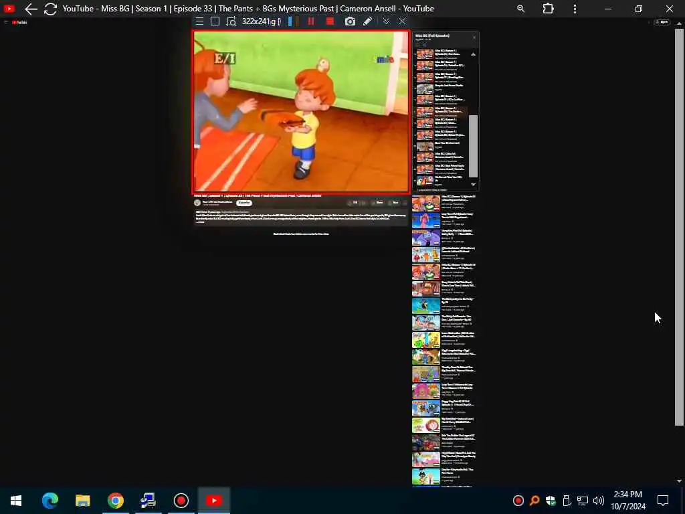Image resolution: width=685 pixels, height=514 pixels.
Task: Open the YouTube guide menu beside logo
Action: point(6,22)
